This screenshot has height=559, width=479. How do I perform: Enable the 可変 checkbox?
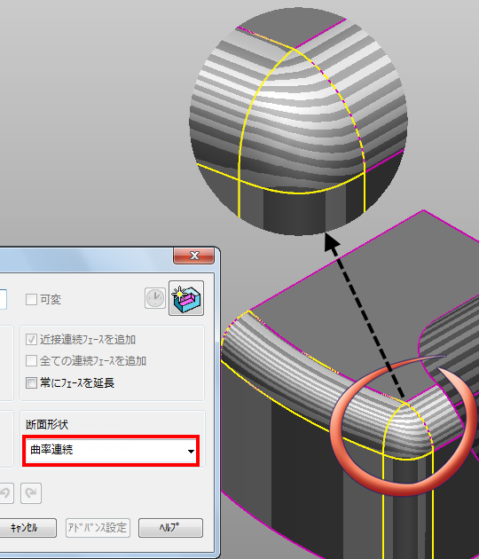(31, 300)
